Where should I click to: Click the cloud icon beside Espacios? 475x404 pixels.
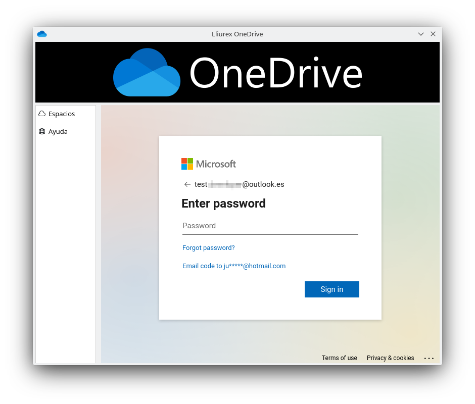(42, 114)
